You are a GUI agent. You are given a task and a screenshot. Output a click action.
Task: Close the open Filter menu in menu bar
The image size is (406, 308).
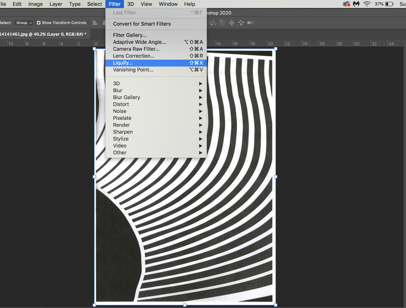pos(115,4)
